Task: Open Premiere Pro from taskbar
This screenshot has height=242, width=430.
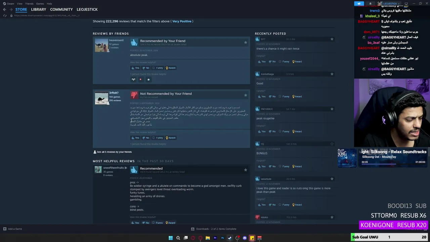Action: (215, 238)
